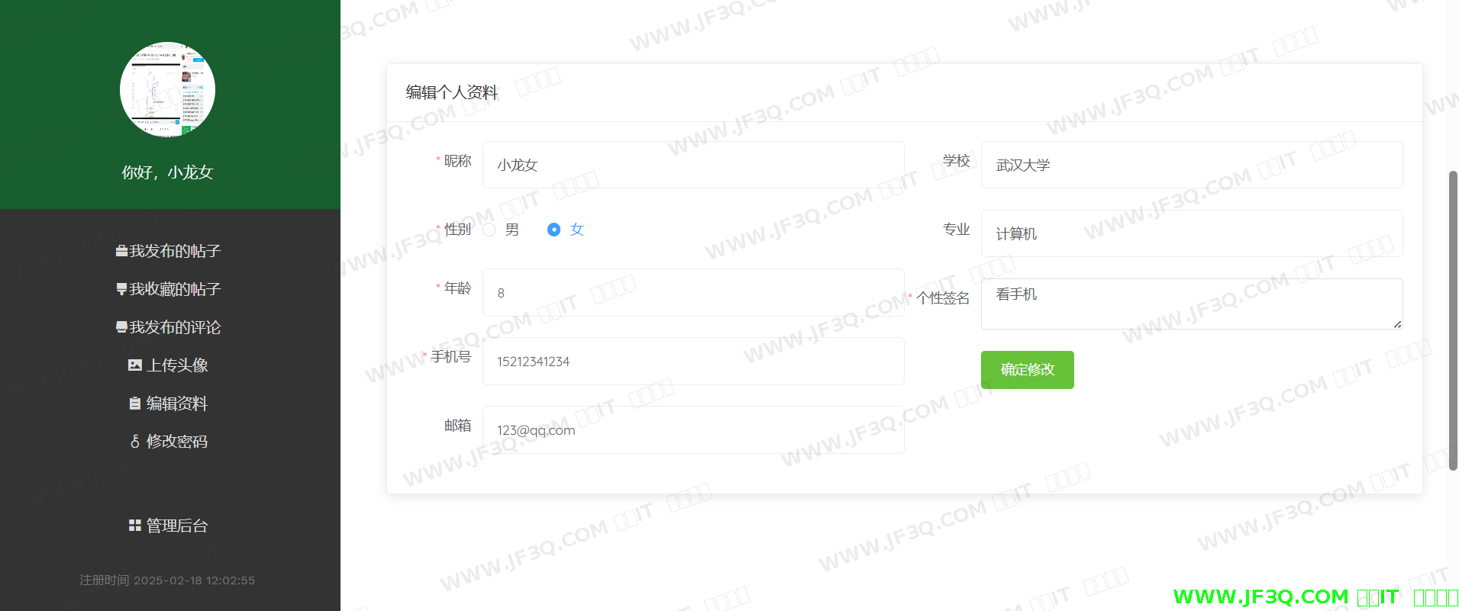This screenshot has width=1459, height=611.
Task: Go to 管理后台 link
Action: (169, 526)
